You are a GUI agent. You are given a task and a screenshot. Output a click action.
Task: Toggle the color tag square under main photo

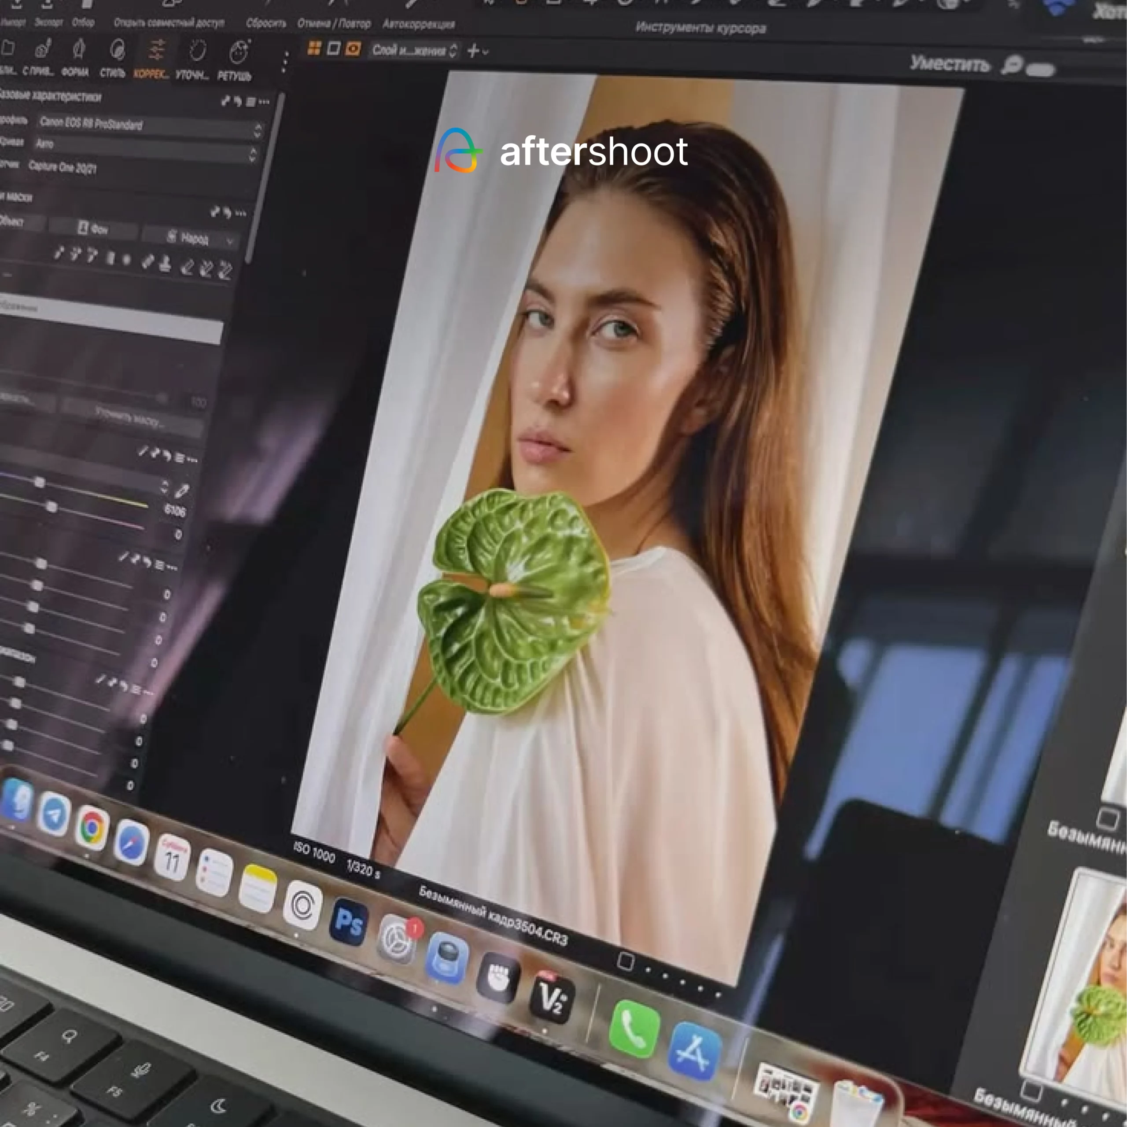(x=625, y=961)
